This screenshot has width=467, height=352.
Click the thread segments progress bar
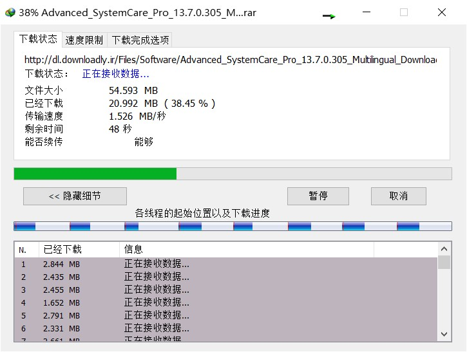[x=233, y=226]
